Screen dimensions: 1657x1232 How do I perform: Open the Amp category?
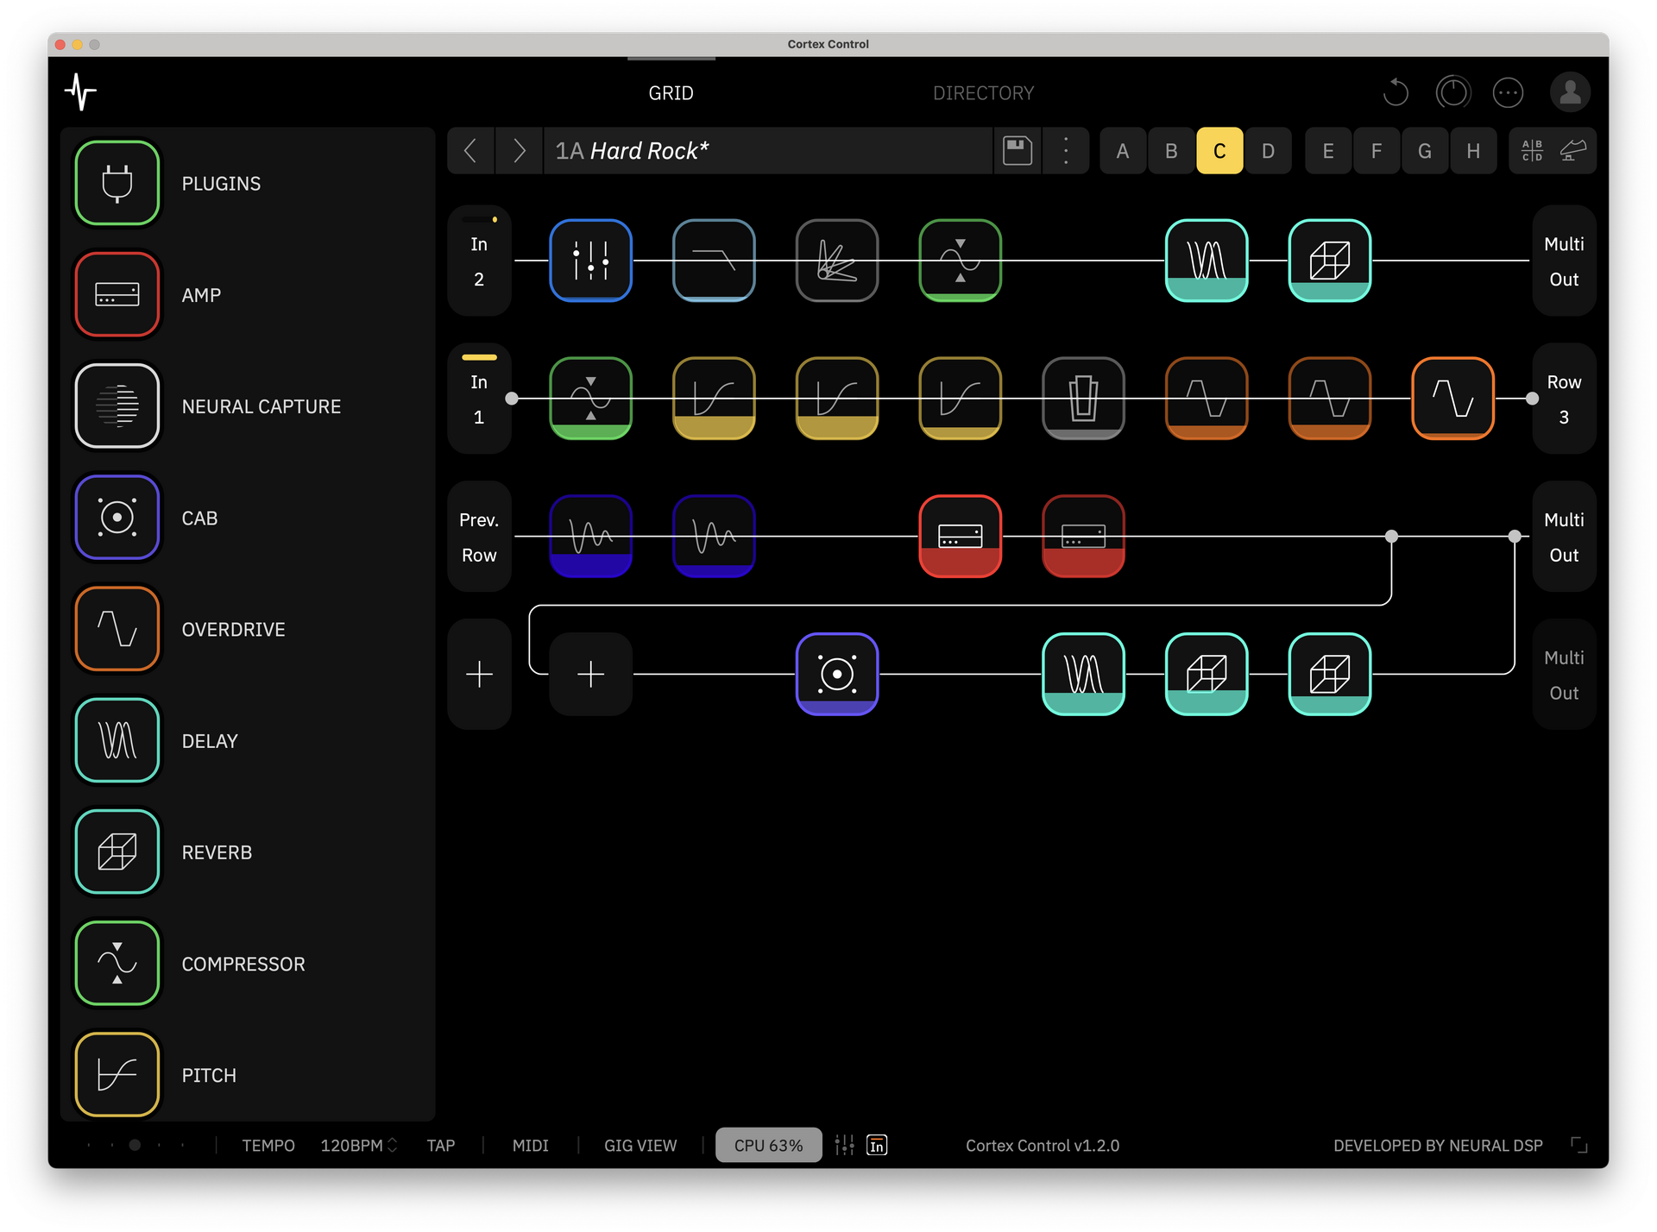tap(117, 294)
